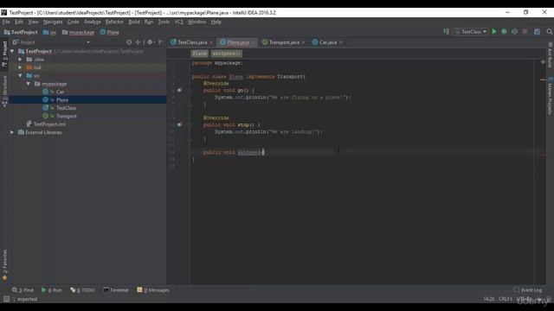This screenshot has width=554, height=311.
Task: Hide the Project panel with pin icon
Action: 161,42
